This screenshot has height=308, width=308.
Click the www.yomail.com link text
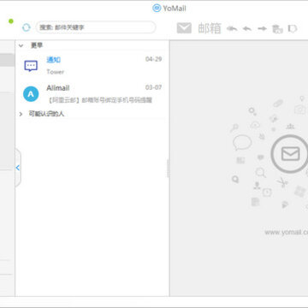coord(287,233)
